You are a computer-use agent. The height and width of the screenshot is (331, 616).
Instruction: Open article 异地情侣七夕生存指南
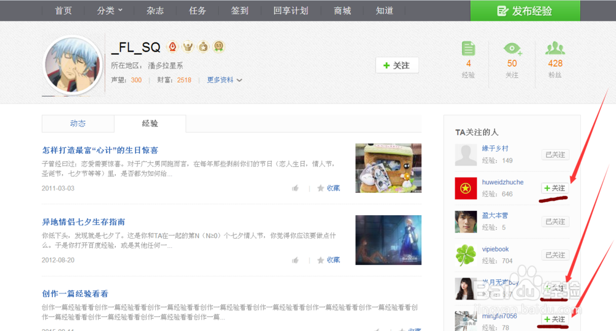83,222
